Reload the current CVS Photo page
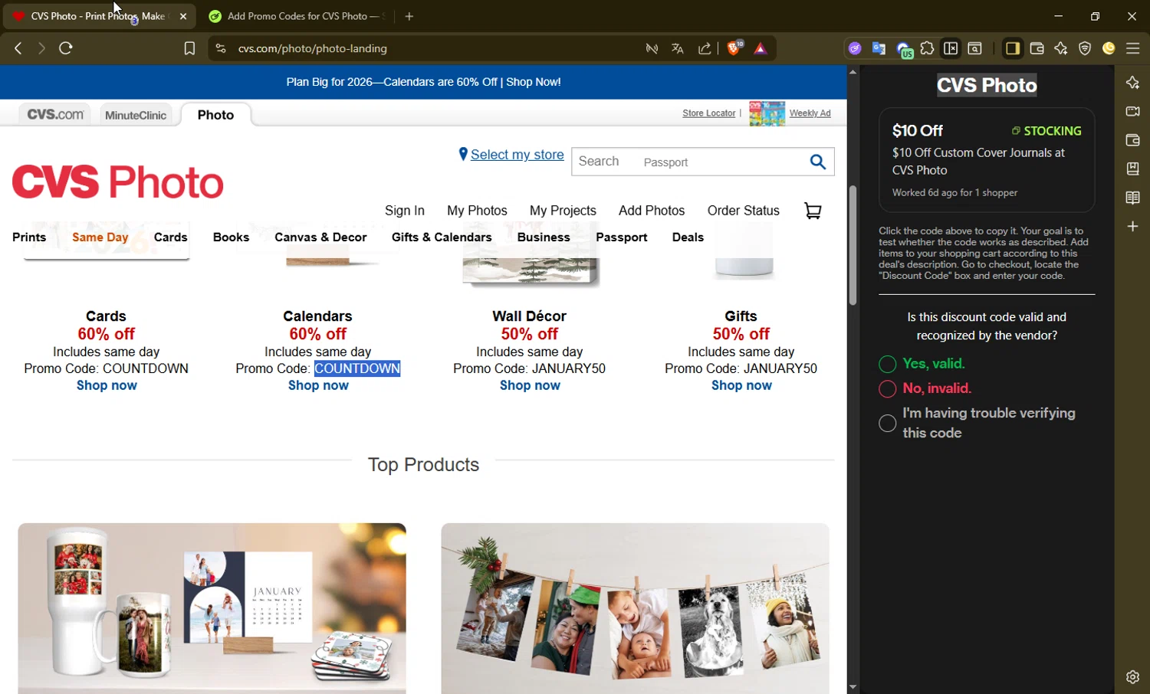The image size is (1150, 694). click(66, 48)
